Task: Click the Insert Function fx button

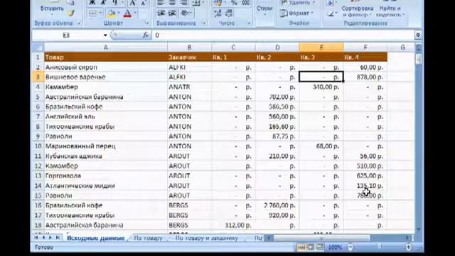Action: tap(146, 36)
